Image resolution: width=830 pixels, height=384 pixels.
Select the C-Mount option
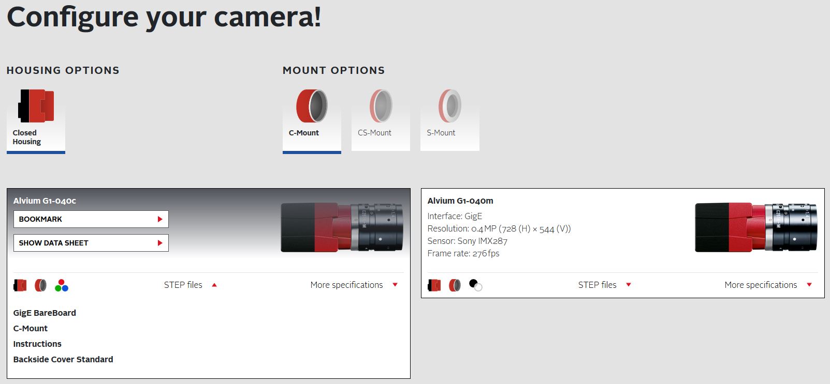click(x=311, y=118)
